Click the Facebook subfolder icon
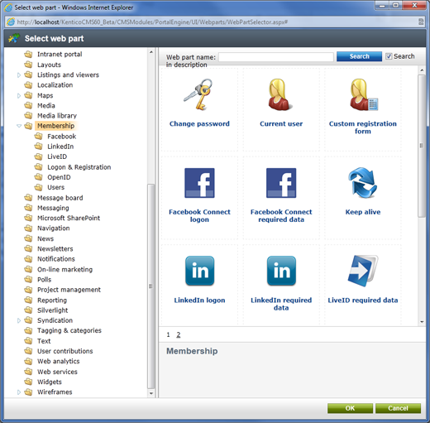 (x=38, y=137)
